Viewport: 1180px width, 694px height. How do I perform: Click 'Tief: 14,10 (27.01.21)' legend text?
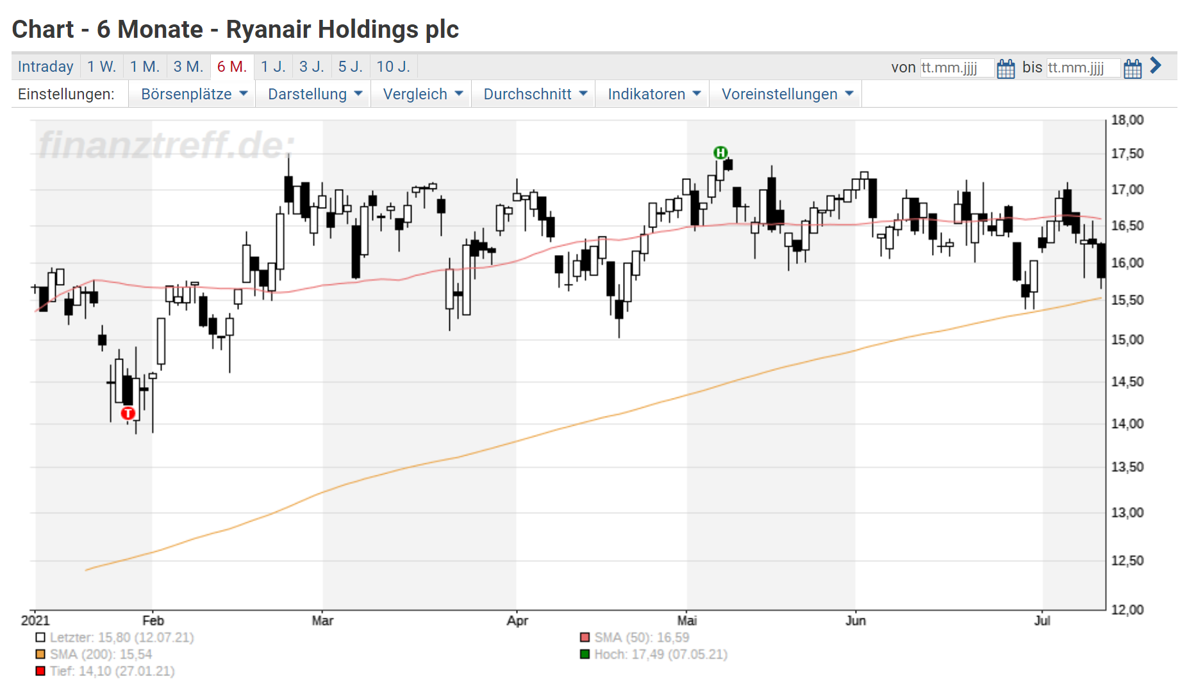pos(112,671)
